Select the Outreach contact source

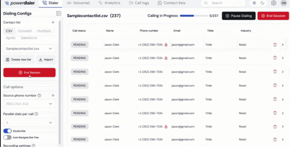[x=25, y=31]
